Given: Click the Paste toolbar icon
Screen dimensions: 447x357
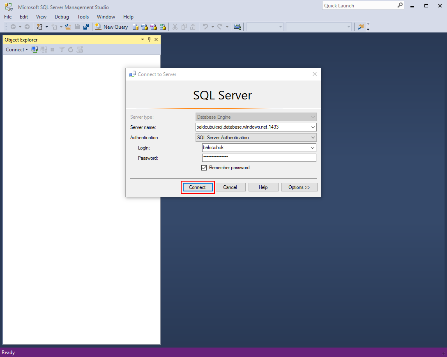Looking at the screenshot, I should (x=193, y=27).
